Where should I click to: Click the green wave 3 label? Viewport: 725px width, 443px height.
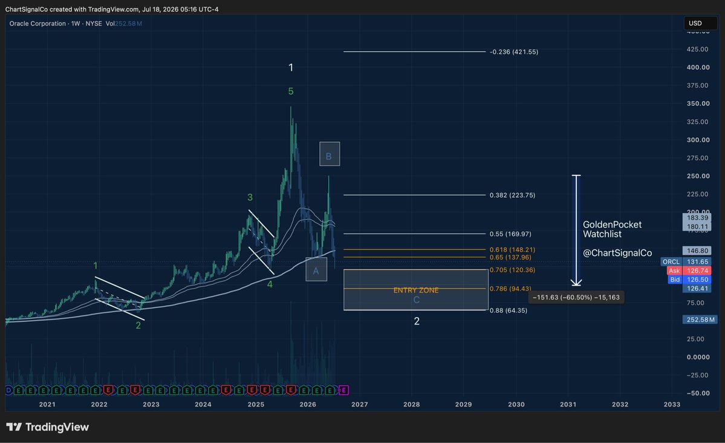tap(250, 197)
